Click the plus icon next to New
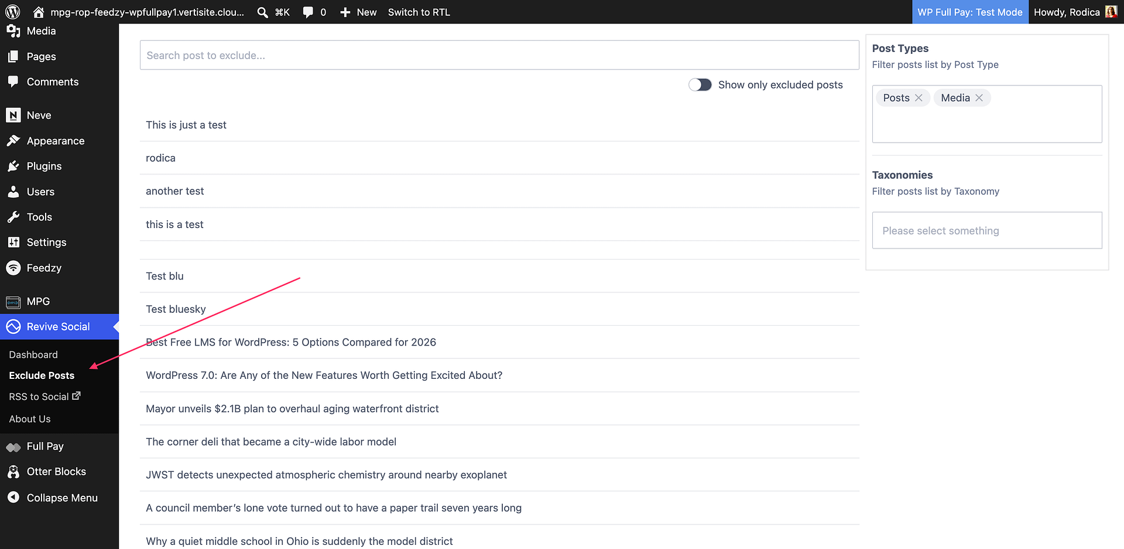The width and height of the screenshot is (1124, 549). click(345, 12)
